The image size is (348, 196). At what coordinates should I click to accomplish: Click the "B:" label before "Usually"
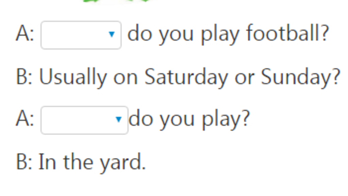[x=24, y=77]
